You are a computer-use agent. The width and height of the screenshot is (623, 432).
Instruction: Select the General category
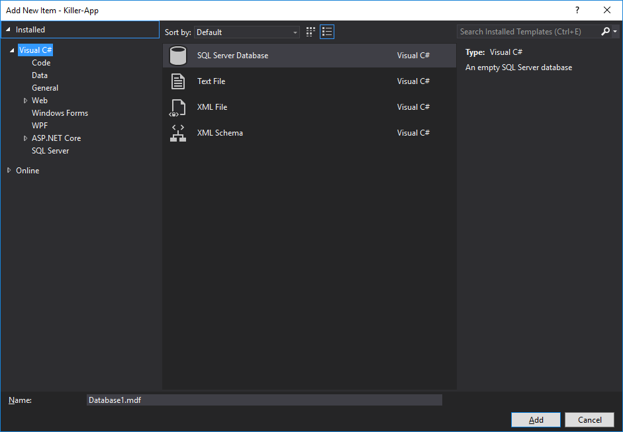click(45, 88)
